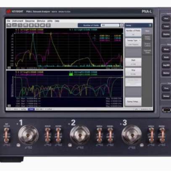Select the Display front-panel key
The width and height of the screenshot is (171, 171).
click(x=166, y=34)
